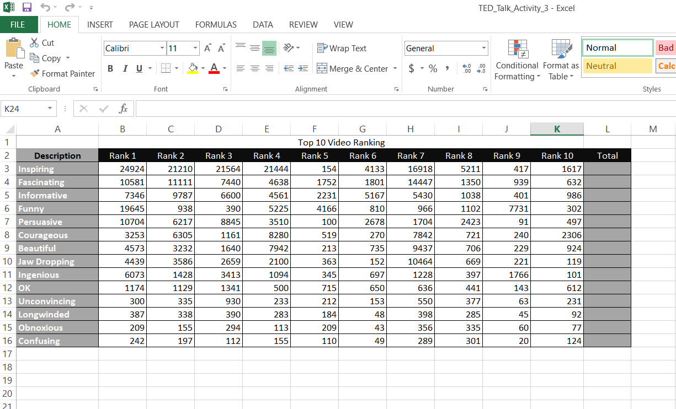This screenshot has height=409, width=676.
Task: Apply the Neutral cell style
Action: (x=618, y=66)
